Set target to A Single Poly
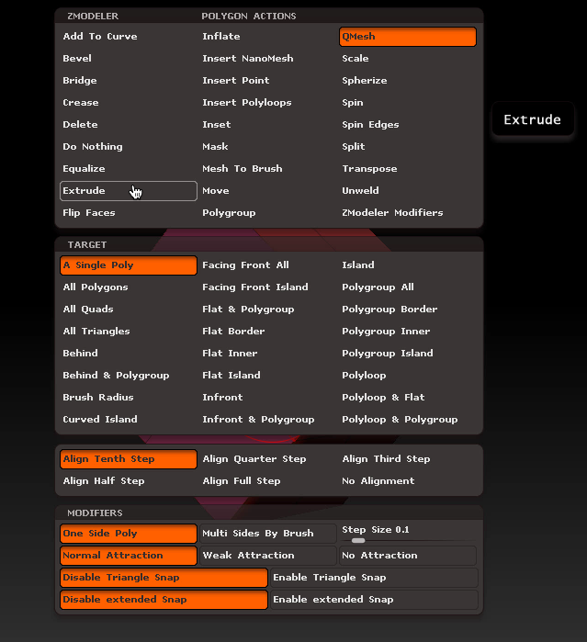This screenshot has width=587, height=642. [129, 265]
